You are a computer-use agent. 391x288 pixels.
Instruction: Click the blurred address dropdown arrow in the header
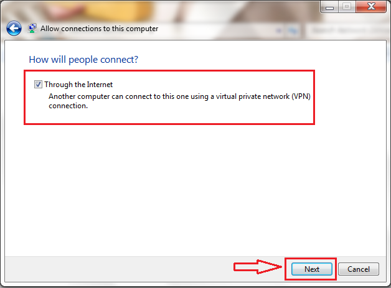279,30
